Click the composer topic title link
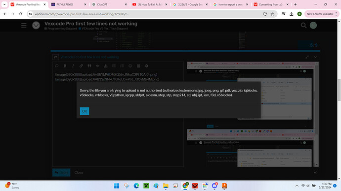 89,57
